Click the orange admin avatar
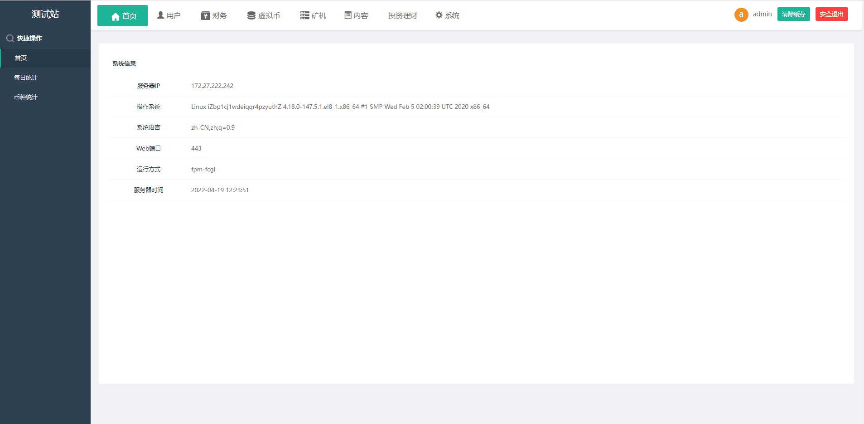The height and width of the screenshot is (424, 864). pos(741,15)
